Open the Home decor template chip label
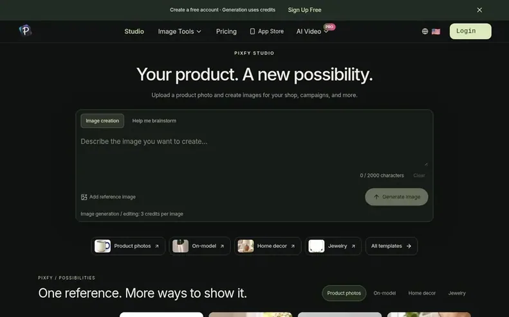This screenshot has width=509, height=317. [x=272, y=246]
